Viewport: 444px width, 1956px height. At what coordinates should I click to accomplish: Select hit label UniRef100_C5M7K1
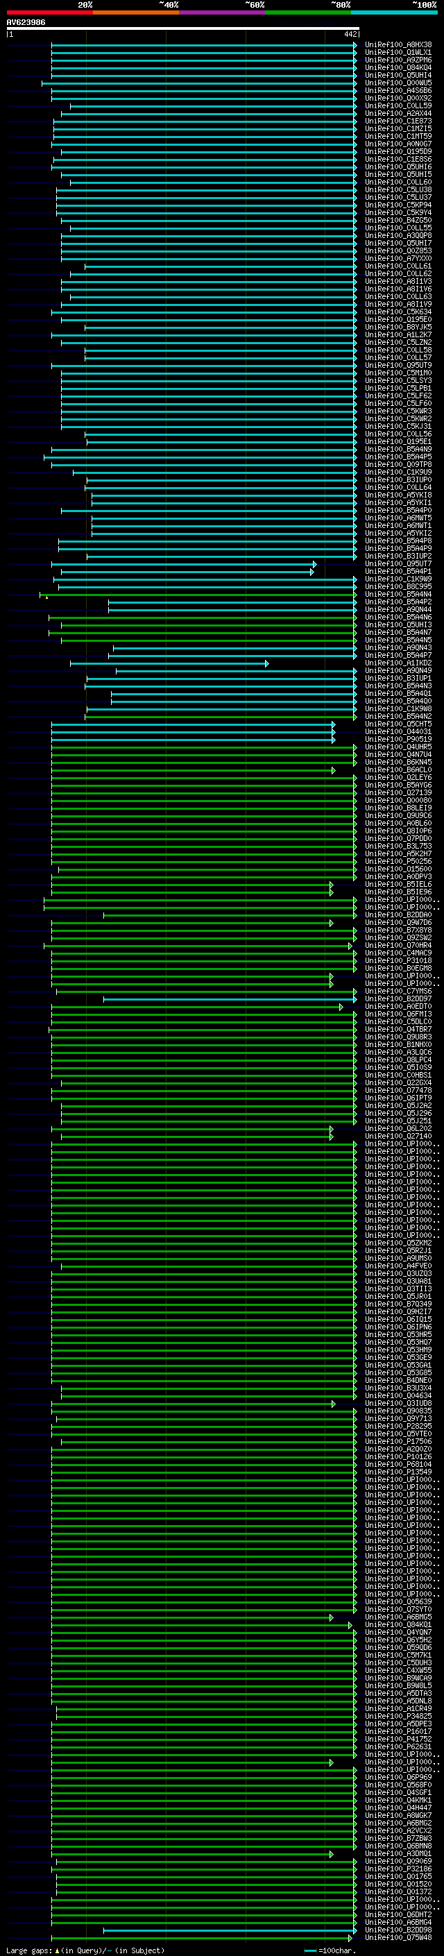pyautogui.click(x=398, y=1656)
